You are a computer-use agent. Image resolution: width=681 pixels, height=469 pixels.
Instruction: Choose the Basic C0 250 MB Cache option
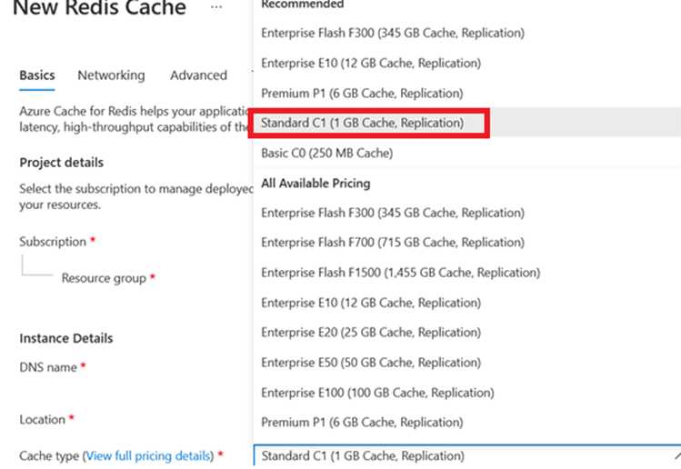click(x=326, y=153)
